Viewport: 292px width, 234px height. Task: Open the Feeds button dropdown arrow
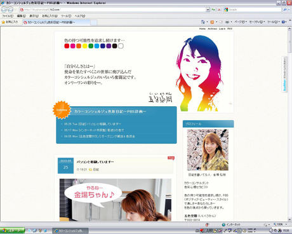coord(216,22)
